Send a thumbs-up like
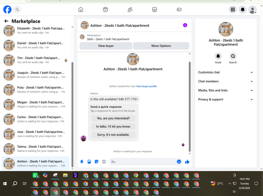 187,161
